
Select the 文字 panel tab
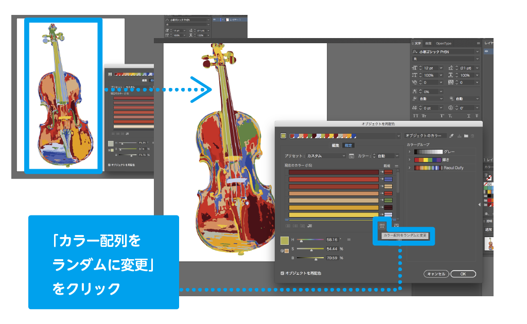tap(417, 43)
